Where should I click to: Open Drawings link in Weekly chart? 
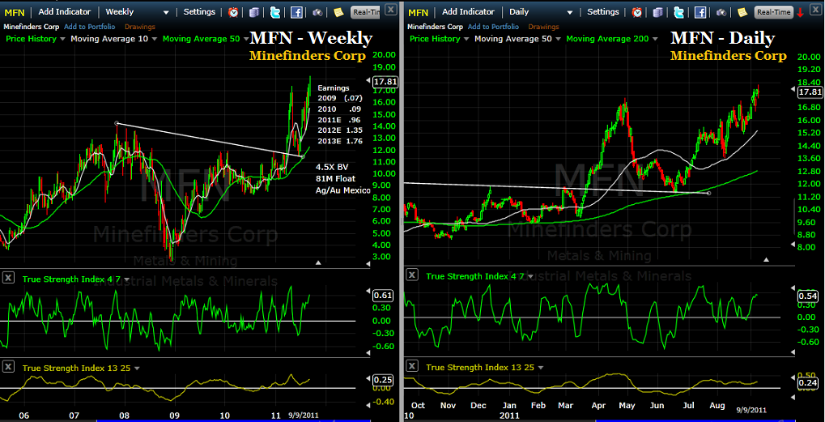(139, 26)
